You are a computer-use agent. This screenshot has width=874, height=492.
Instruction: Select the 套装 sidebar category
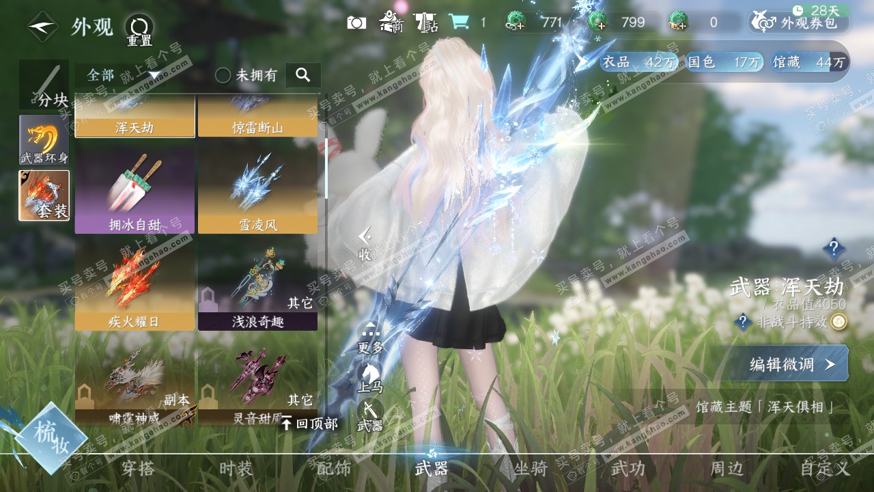[44, 195]
